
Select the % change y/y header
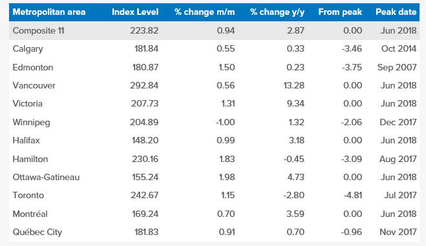277,12
